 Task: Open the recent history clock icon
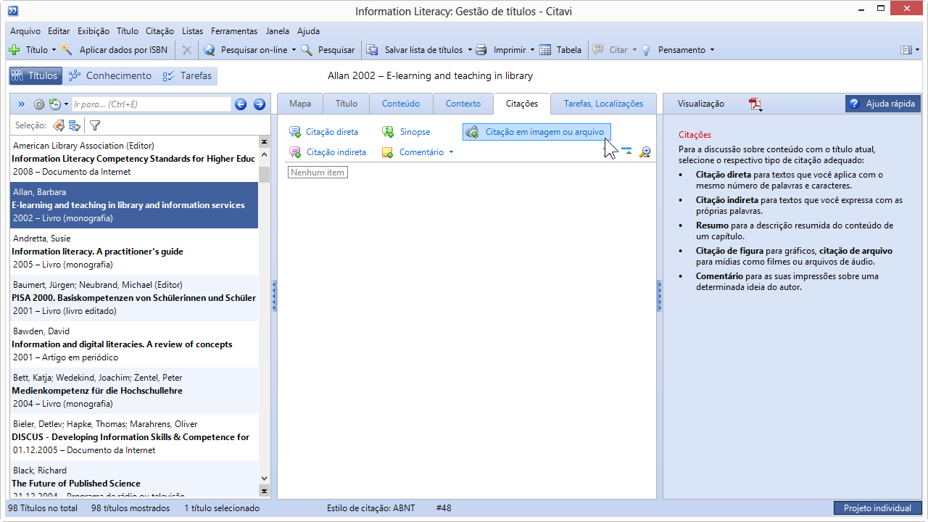(55, 104)
